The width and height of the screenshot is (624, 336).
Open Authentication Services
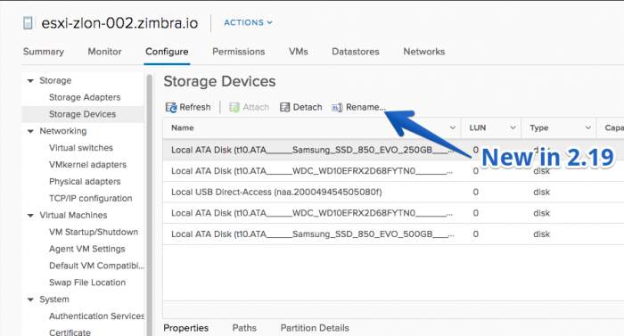pyautogui.click(x=96, y=316)
